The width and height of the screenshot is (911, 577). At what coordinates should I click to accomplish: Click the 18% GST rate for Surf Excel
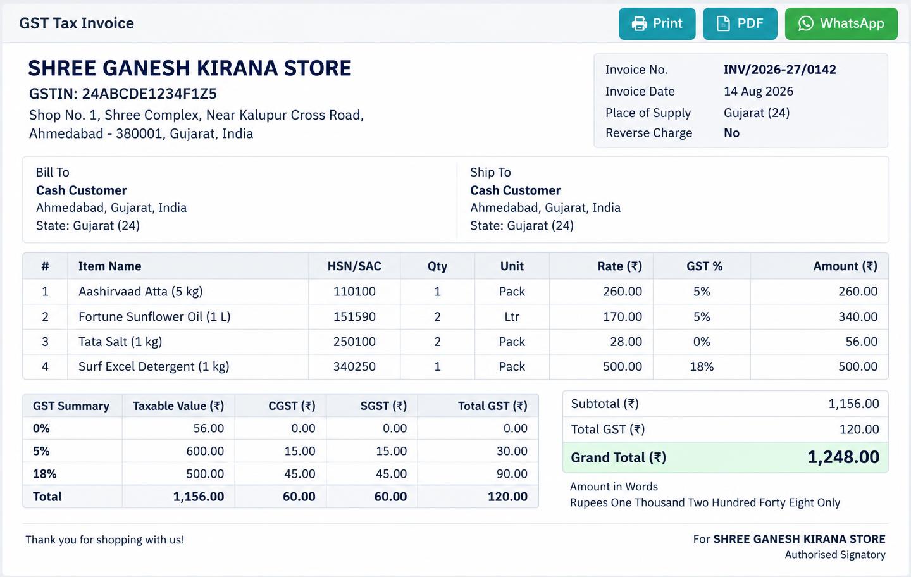point(702,366)
